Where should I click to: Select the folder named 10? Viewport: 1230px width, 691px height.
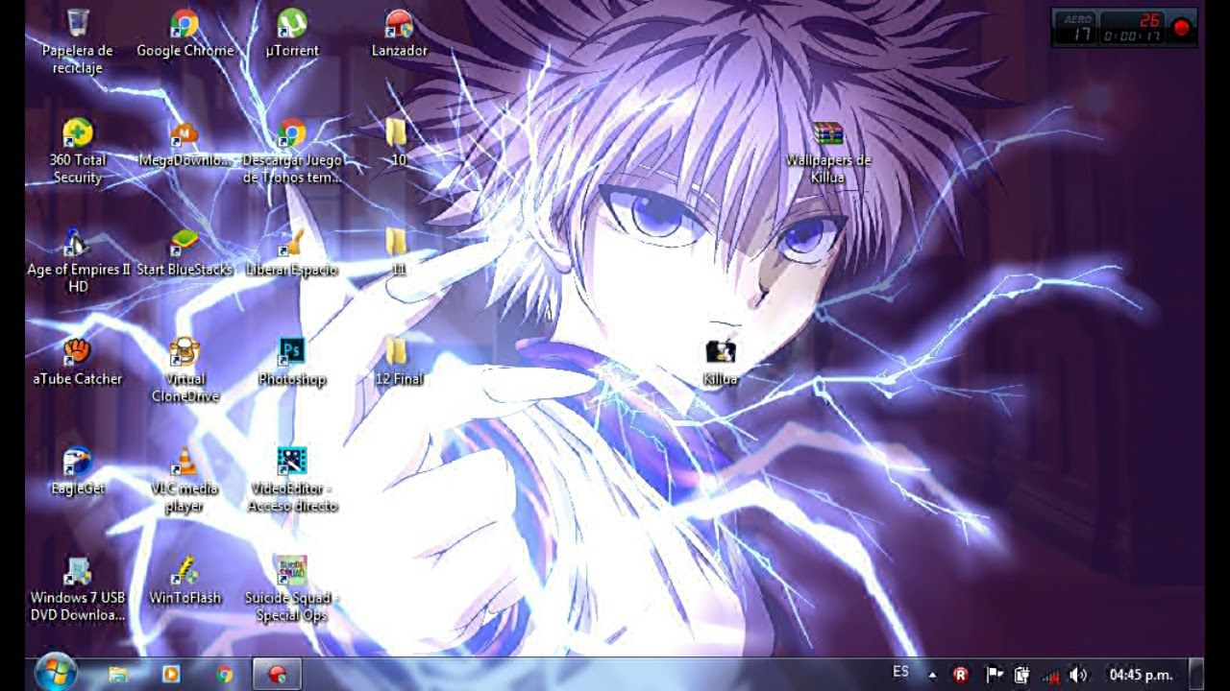pyautogui.click(x=398, y=143)
